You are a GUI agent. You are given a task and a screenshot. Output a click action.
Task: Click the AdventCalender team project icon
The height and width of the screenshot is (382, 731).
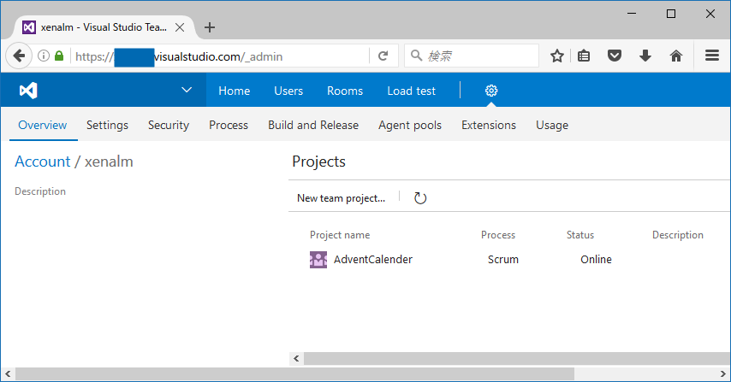pos(318,260)
